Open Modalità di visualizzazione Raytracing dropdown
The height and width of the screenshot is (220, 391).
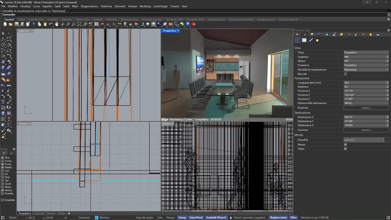[366, 70]
